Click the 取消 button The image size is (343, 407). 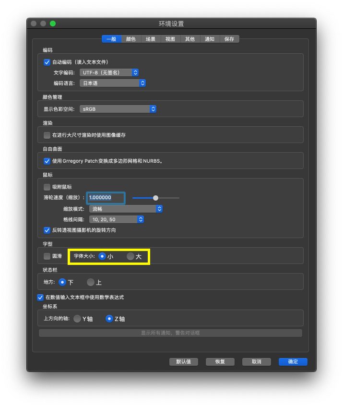pyautogui.click(x=257, y=362)
